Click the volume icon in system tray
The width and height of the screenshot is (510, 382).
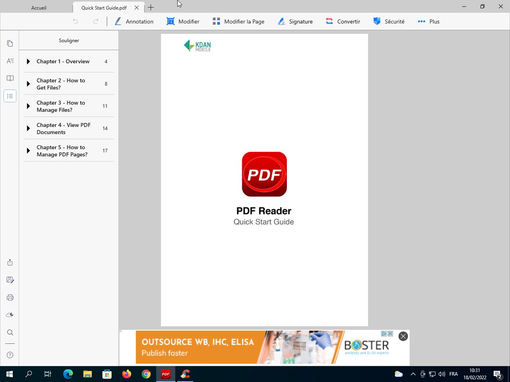pyautogui.click(x=441, y=374)
